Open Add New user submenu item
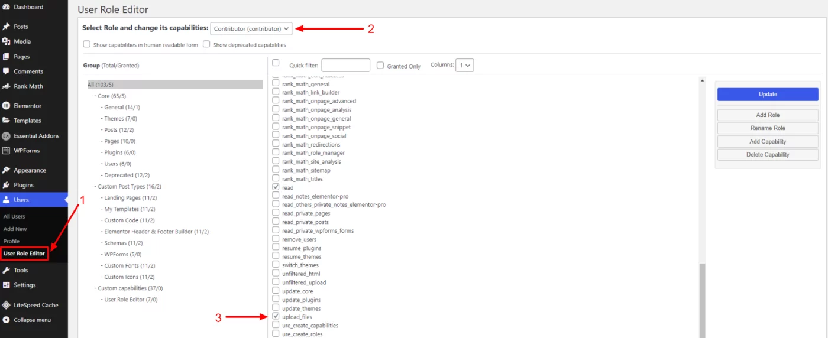Viewport: 828px width, 338px height. (15, 229)
